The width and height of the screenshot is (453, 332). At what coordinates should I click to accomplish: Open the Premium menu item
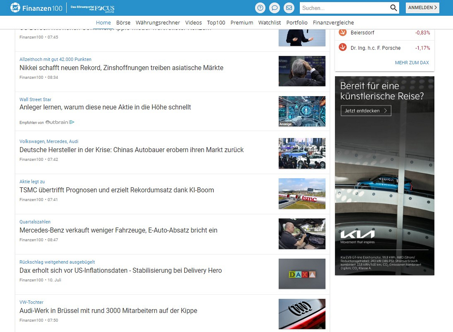pos(242,23)
